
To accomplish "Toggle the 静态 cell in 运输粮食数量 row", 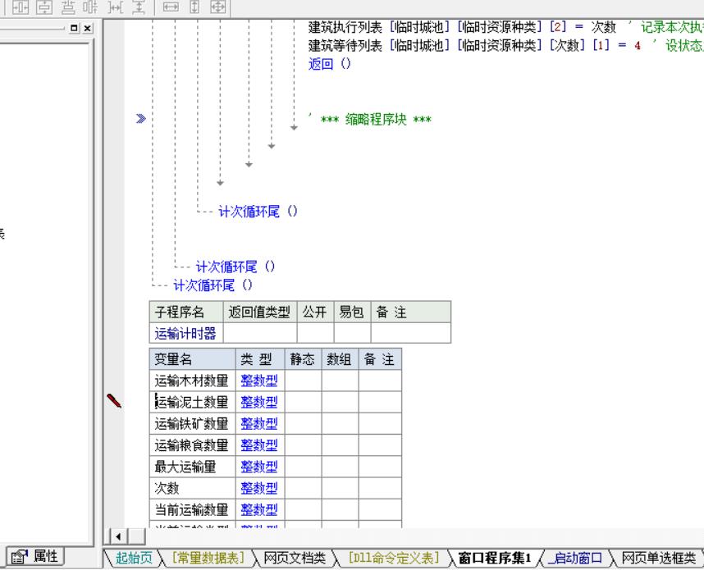I will tap(303, 445).
